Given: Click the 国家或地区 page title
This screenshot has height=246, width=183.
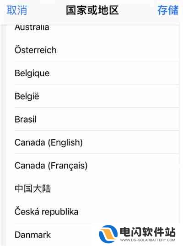Looking at the screenshot, I should pos(92,10).
